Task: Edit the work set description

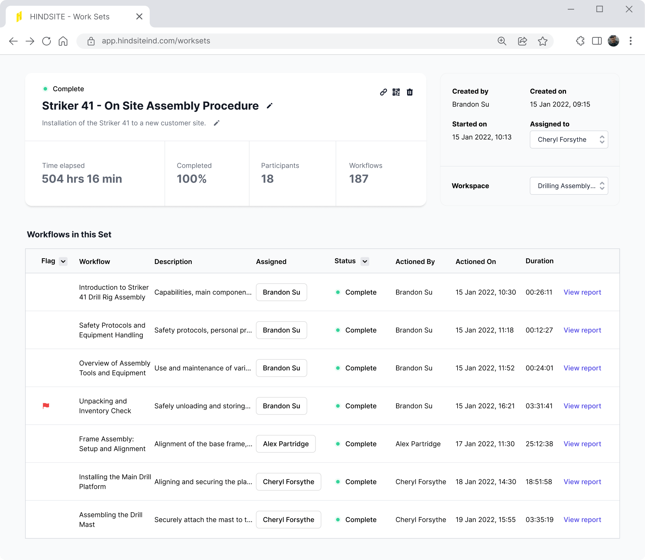Action: [x=216, y=123]
